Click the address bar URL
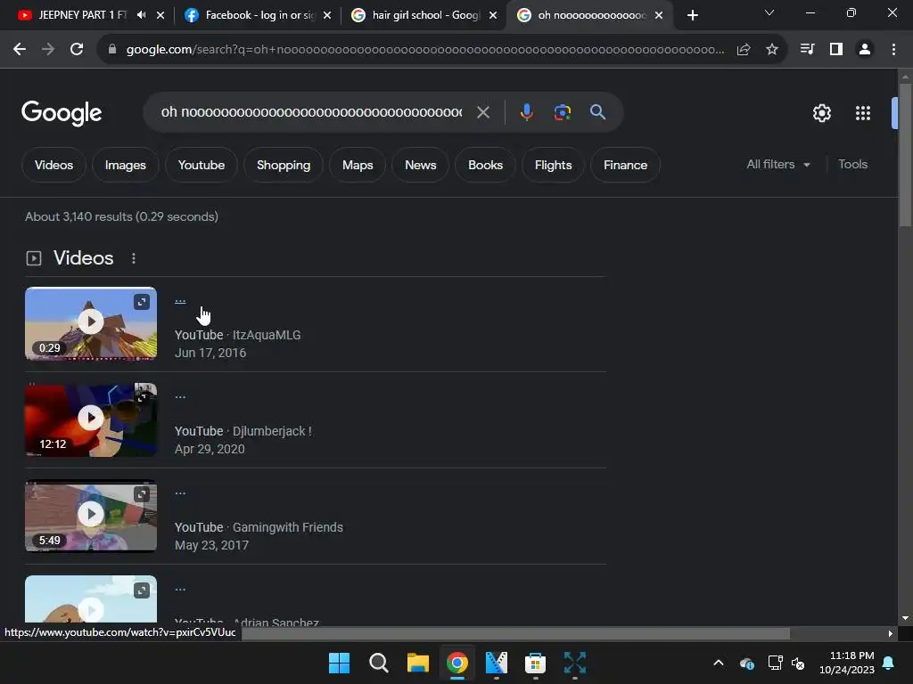 pyautogui.click(x=425, y=50)
